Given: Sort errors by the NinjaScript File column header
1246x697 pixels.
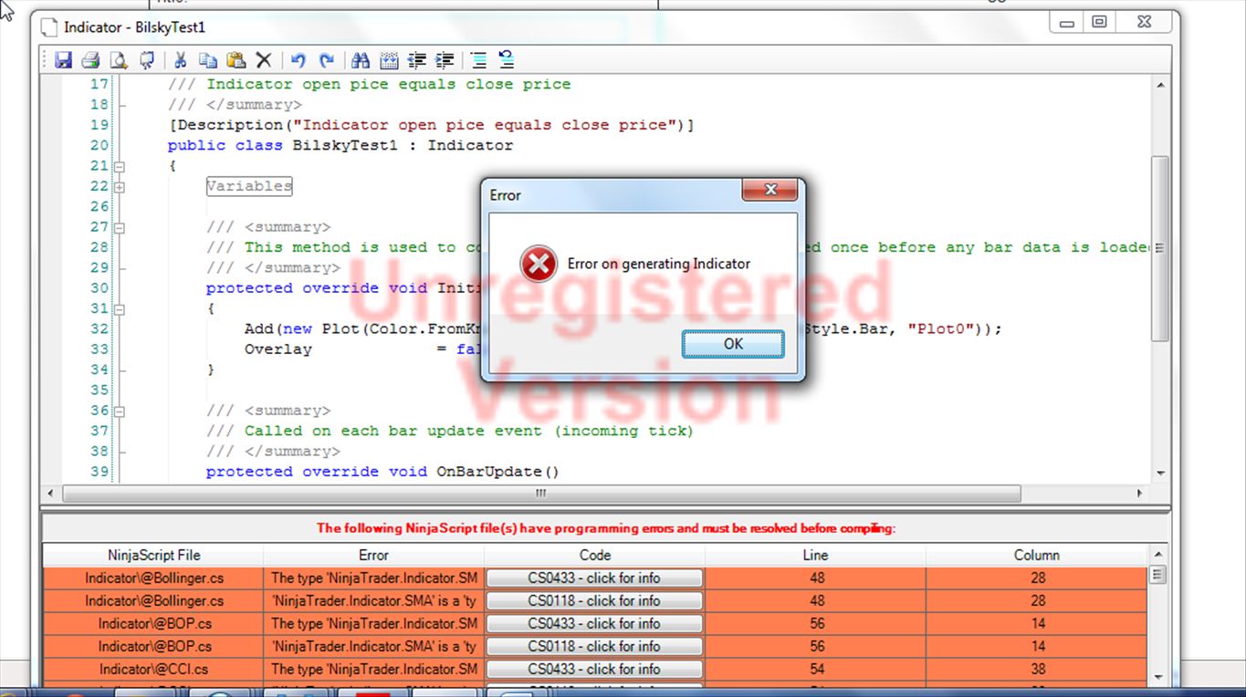Looking at the screenshot, I should pos(153,555).
